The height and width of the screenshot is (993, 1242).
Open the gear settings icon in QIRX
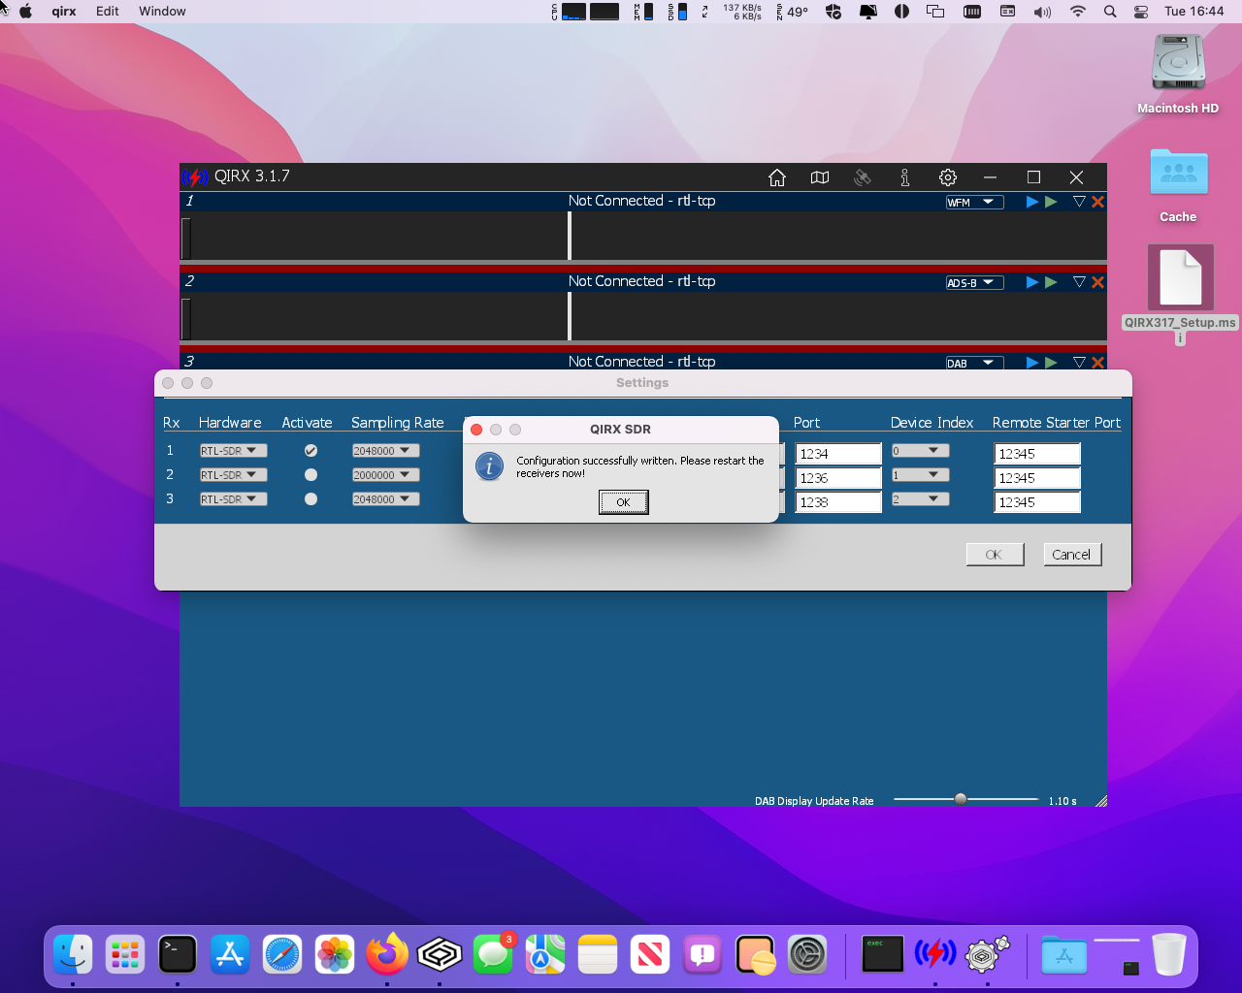click(948, 177)
